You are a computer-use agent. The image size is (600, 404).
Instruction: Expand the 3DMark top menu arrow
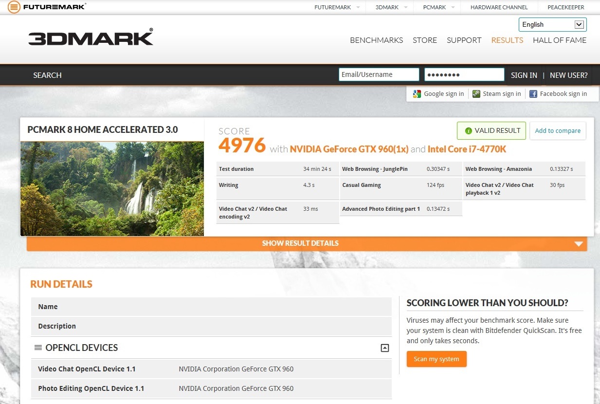[405, 7]
